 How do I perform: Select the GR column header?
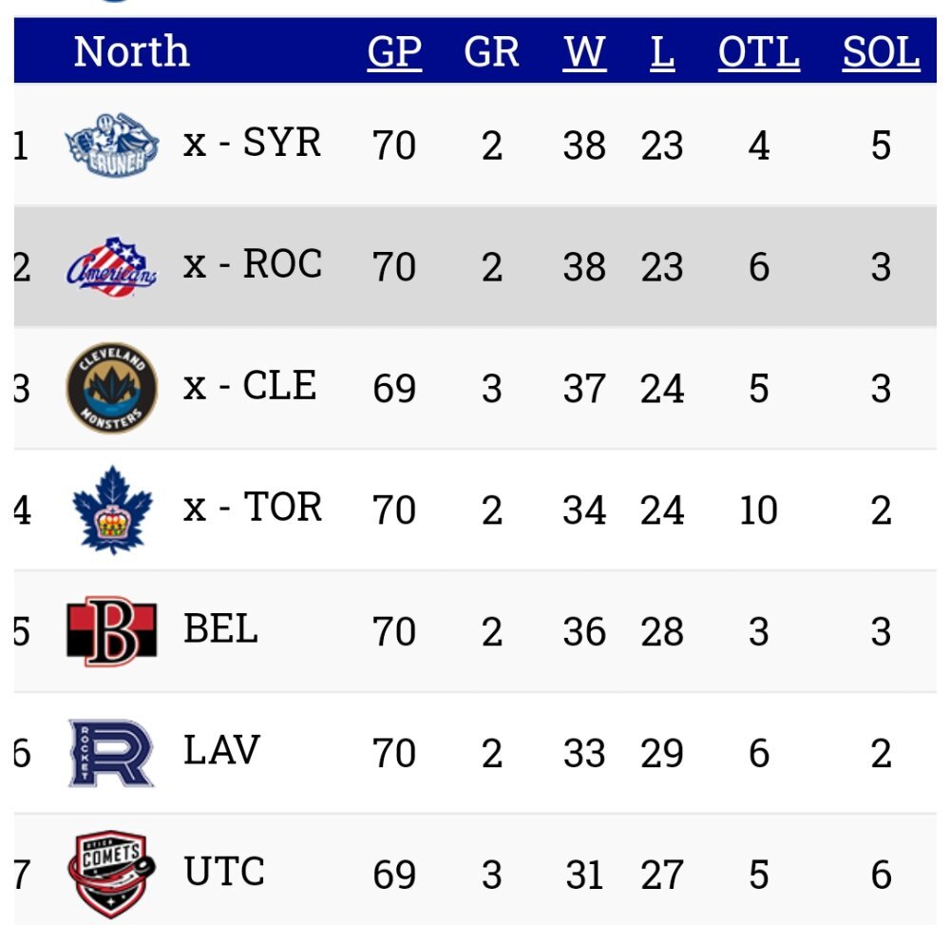coord(492,52)
